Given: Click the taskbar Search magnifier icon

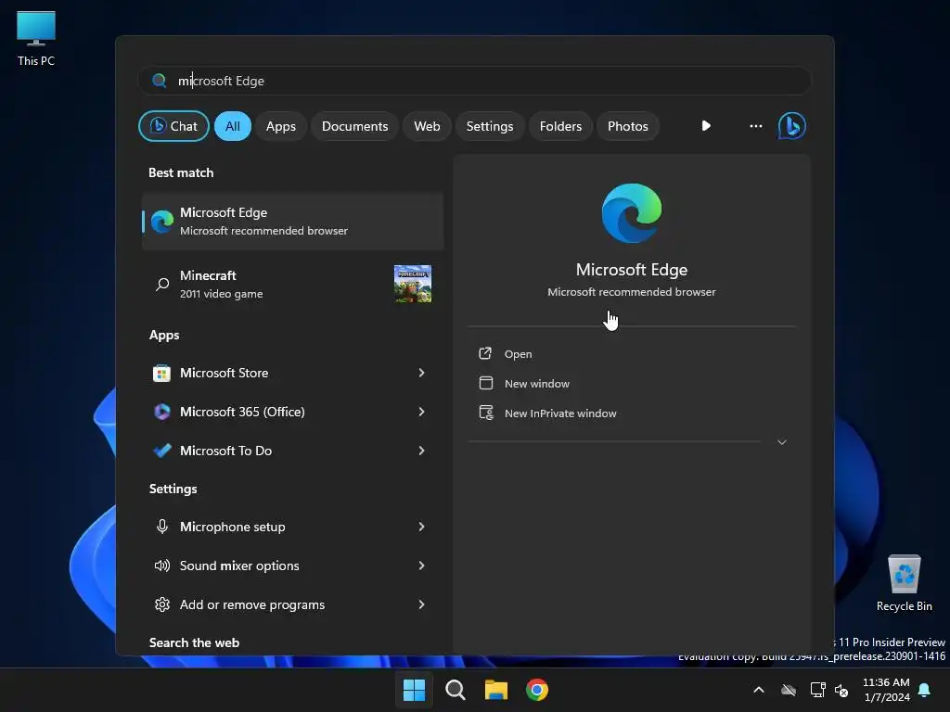Looking at the screenshot, I should (455, 690).
